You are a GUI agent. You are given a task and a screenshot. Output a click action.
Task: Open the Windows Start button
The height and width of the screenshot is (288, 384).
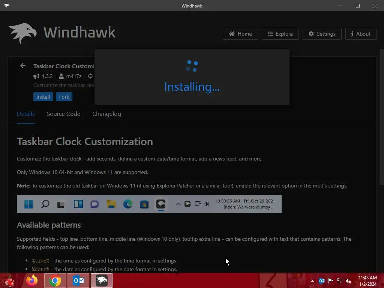[x=9, y=280]
